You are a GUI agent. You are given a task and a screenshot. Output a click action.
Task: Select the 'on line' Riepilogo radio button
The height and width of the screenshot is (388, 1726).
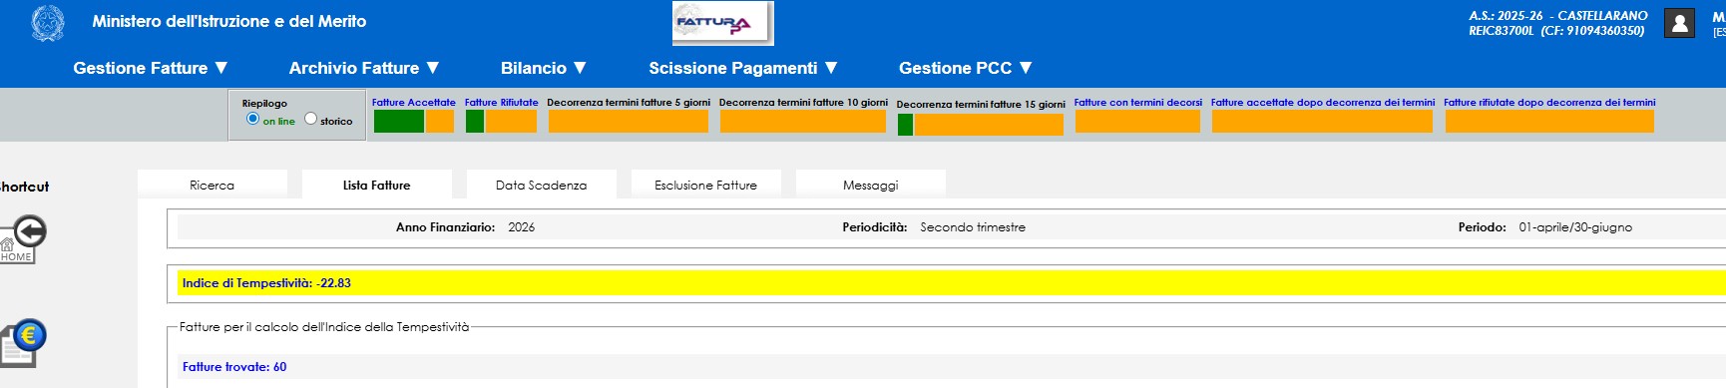click(252, 119)
